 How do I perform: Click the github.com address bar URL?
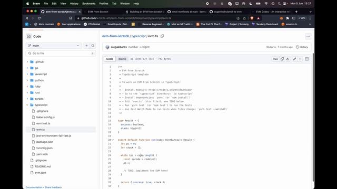point(126,18)
